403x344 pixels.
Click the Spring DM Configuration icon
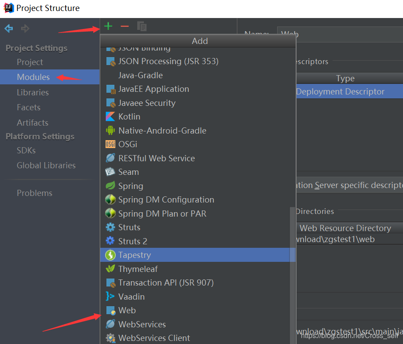110,199
